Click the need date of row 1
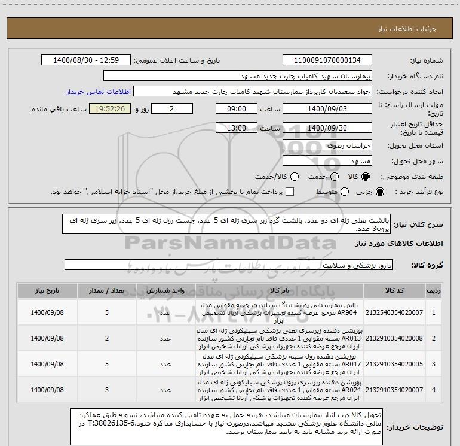The height and width of the screenshot is (446, 460). tap(47, 312)
